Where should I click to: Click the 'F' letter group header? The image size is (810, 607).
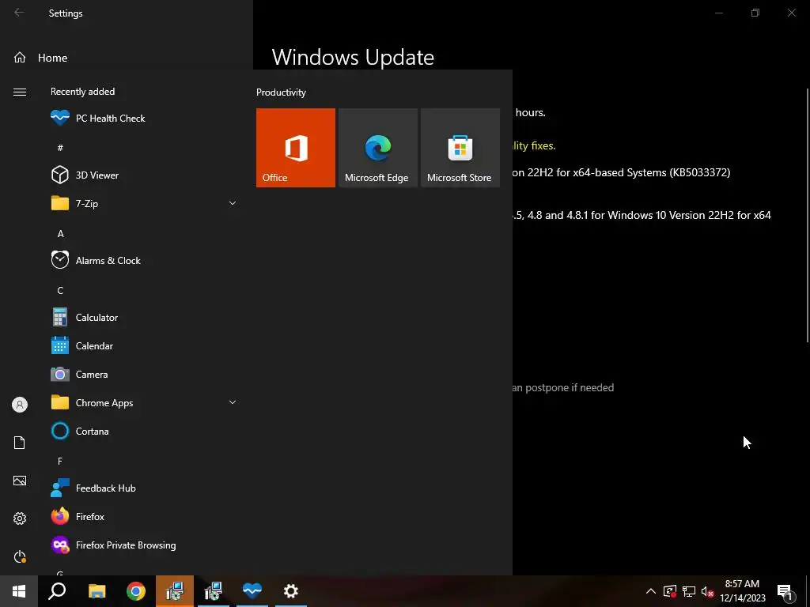[x=60, y=461]
